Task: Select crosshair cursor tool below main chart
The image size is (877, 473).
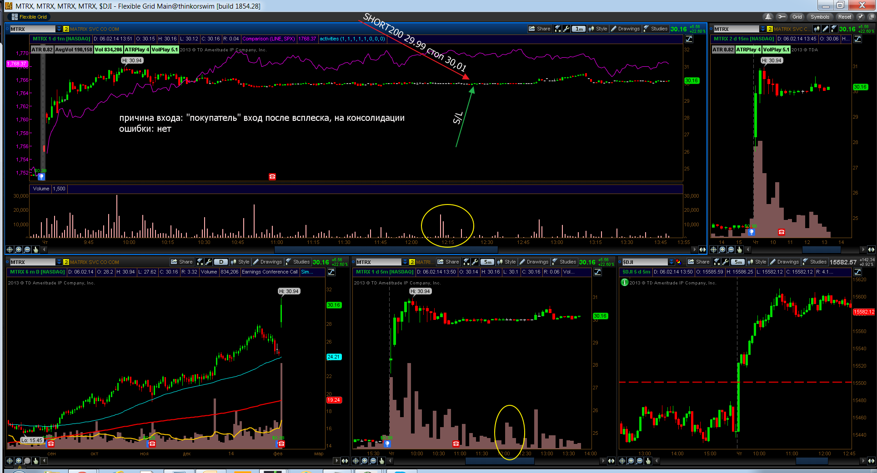Action: point(10,249)
